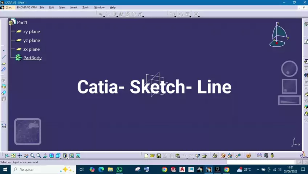Click the Fit All In icon

coord(13,156)
